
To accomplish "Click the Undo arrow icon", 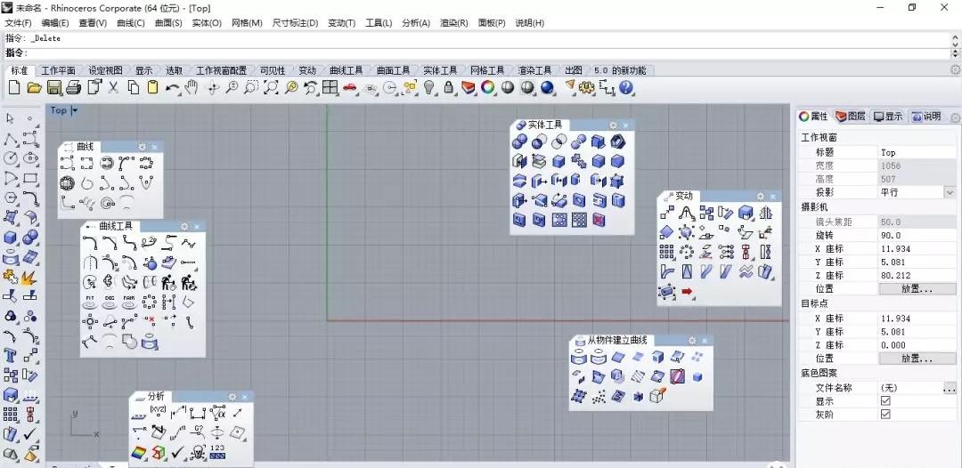I will [173, 88].
